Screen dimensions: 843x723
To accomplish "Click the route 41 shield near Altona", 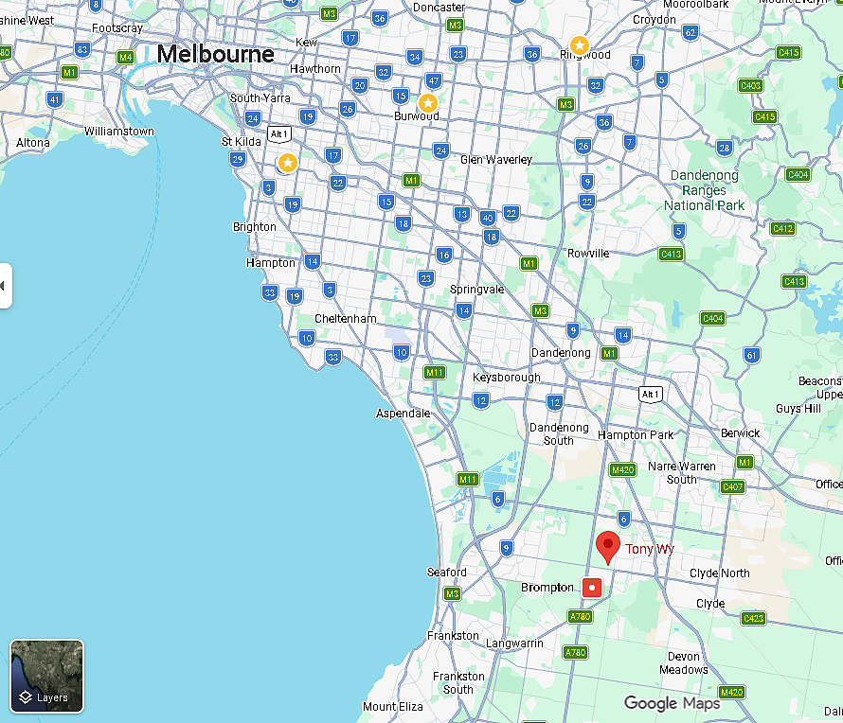I will click(54, 99).
